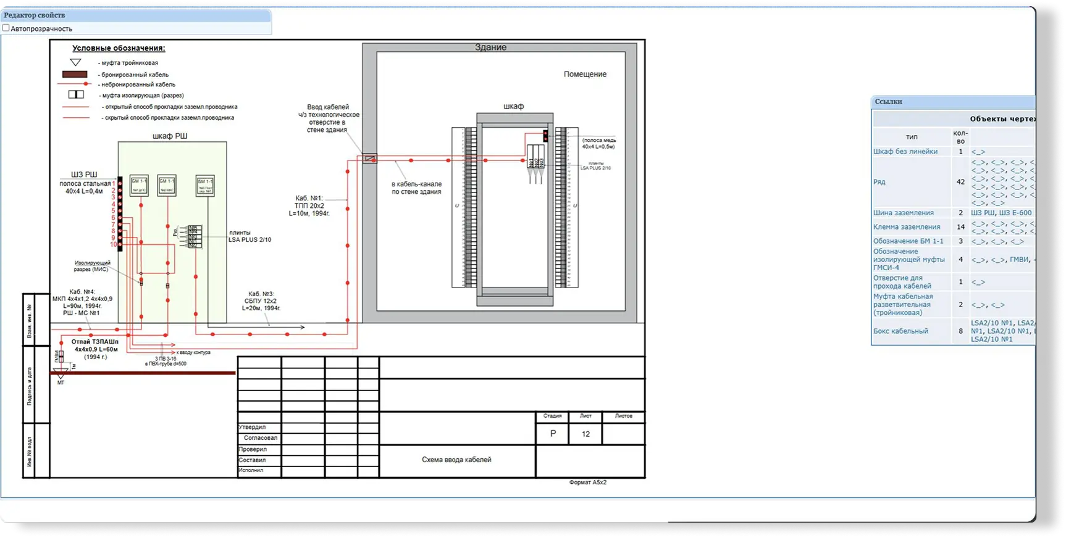This screenshot has height=538, width=1066.
Task: Click the МТ tee joint symbol
Action: pos(61,373)
